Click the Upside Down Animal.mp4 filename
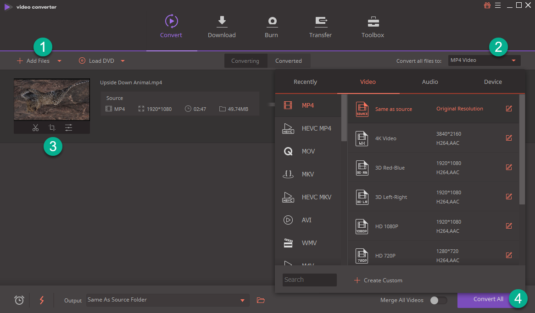 click(x=131, y=82)
